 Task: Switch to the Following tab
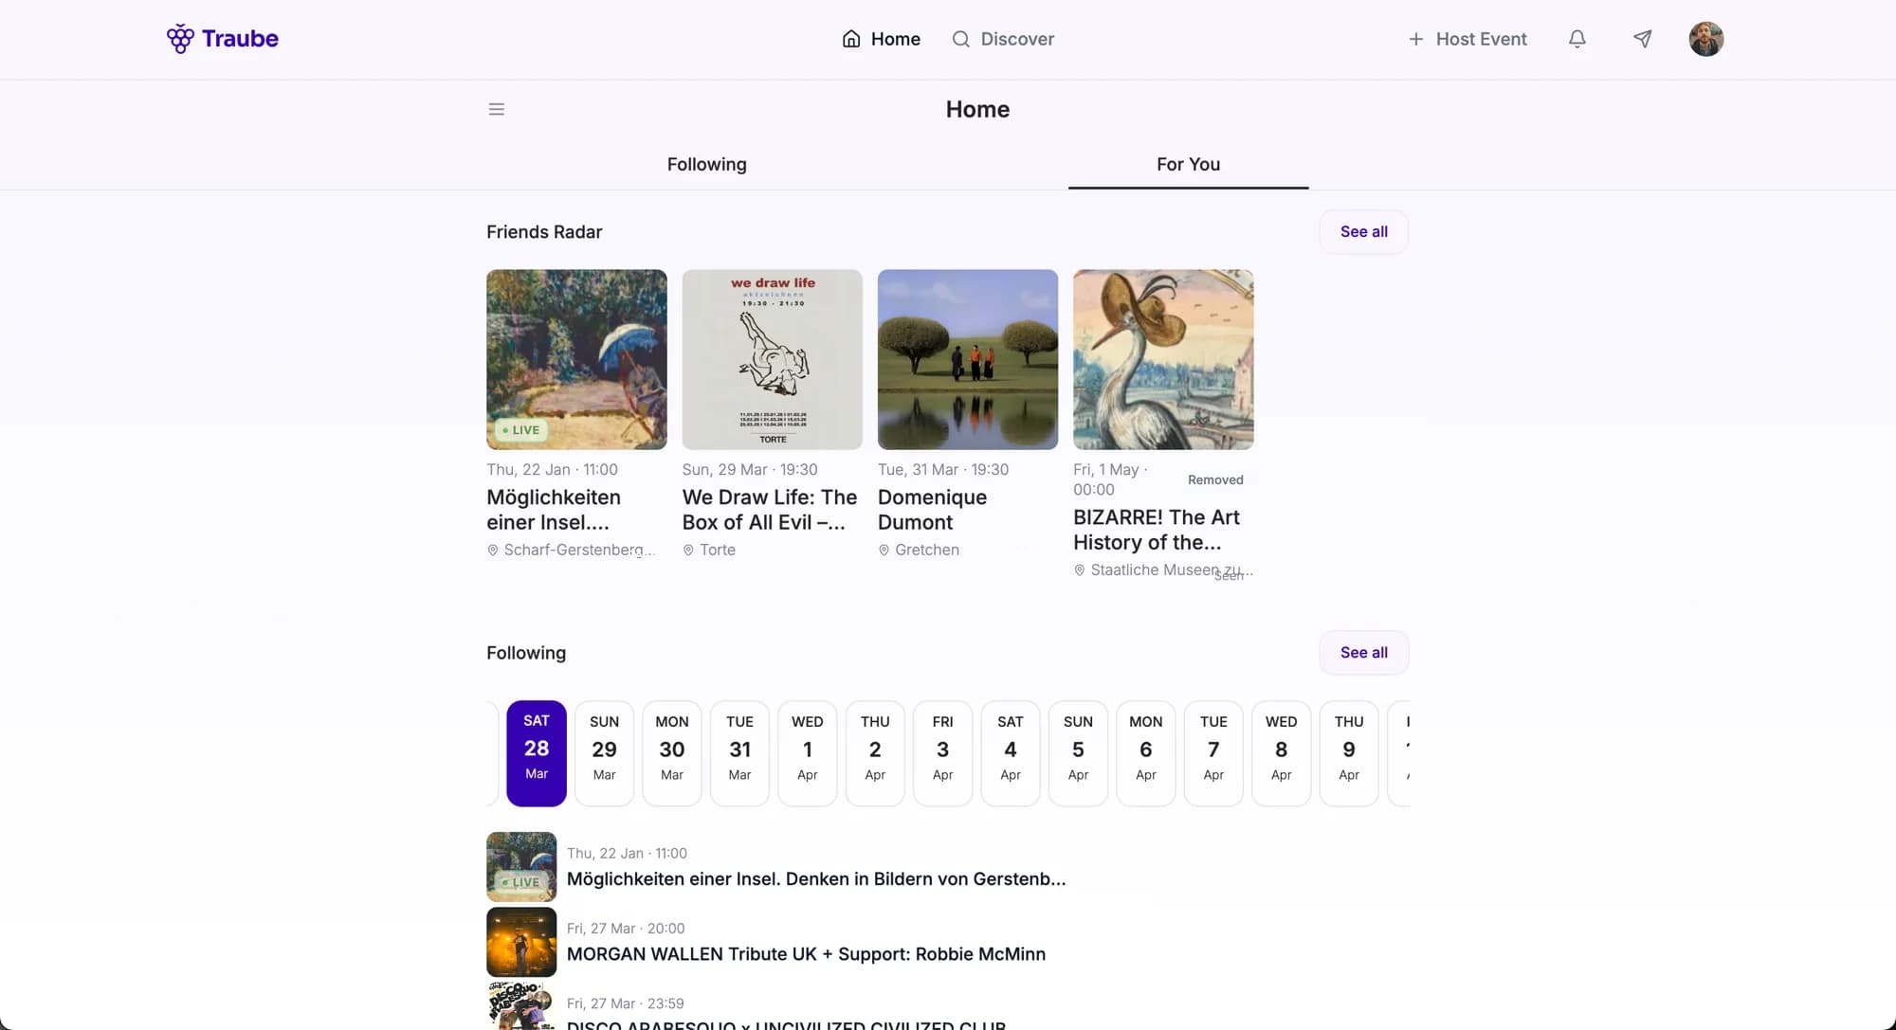pyautogui.click(x=706, y=164)
